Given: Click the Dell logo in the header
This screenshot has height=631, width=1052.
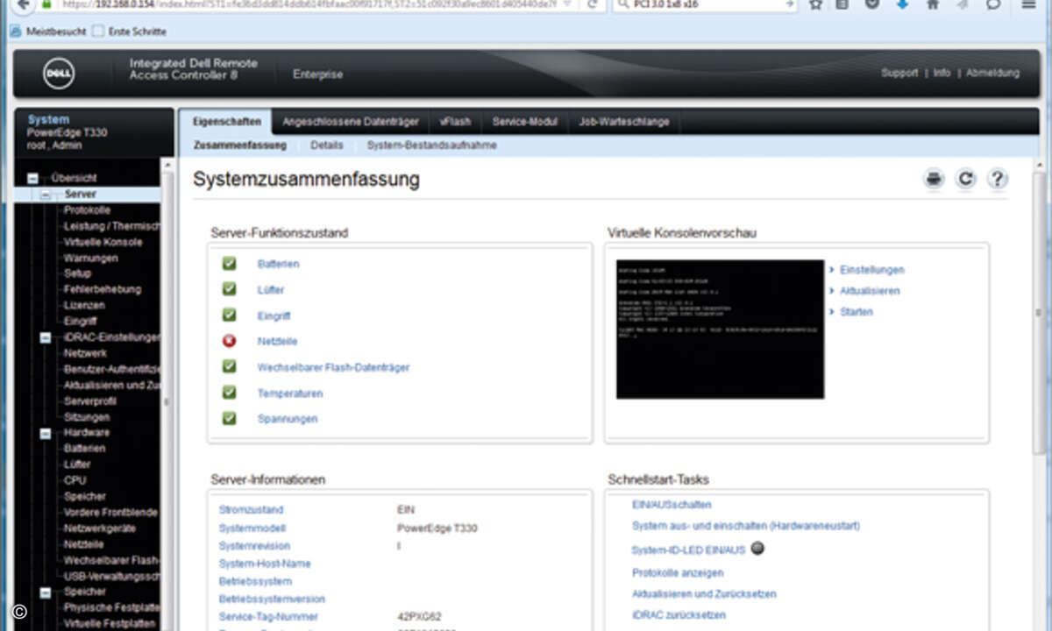Looking at the screenshot, I should pyautogui.click(x=59, y=74).
